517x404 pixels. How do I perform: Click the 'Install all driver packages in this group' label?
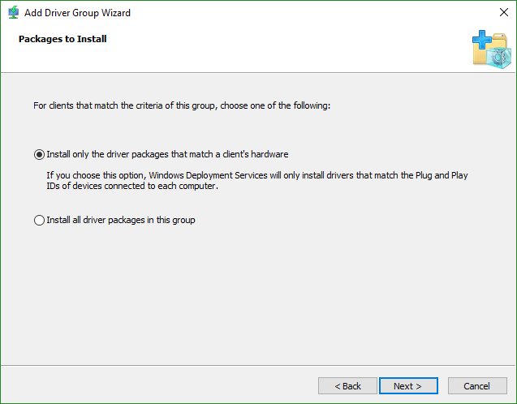[121, 220]
